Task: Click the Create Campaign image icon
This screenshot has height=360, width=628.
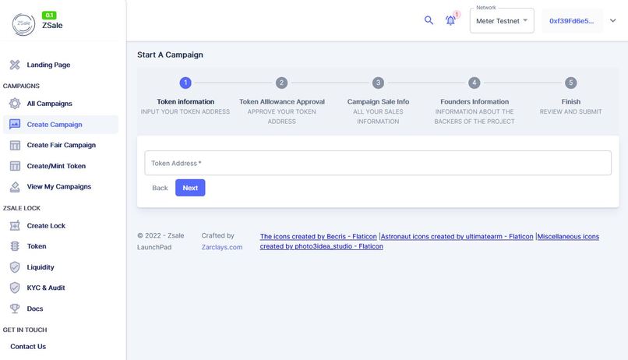Action: tap(15, 124)
